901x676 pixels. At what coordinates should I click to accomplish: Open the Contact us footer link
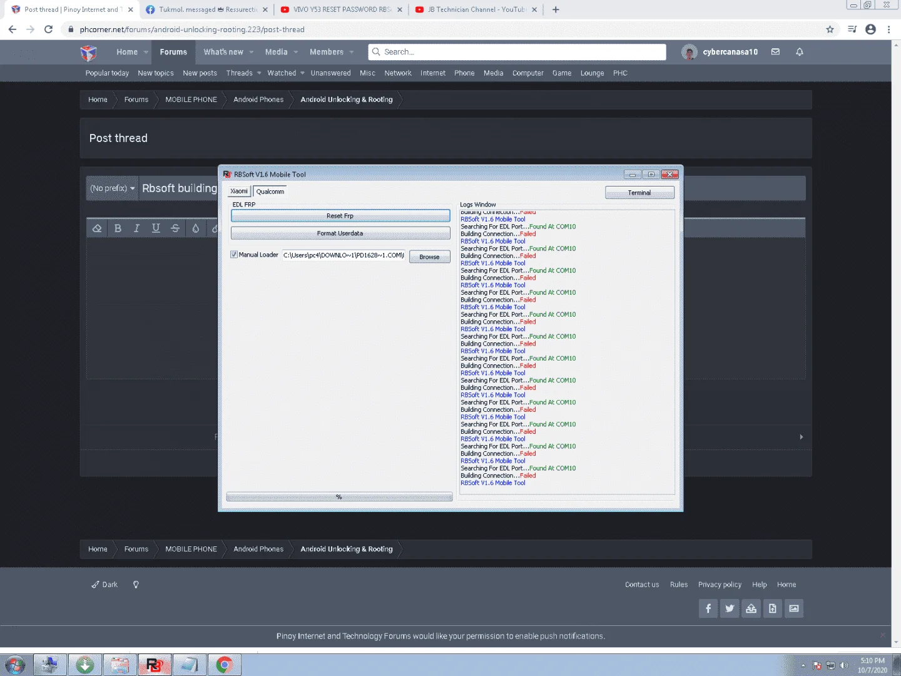642,585
